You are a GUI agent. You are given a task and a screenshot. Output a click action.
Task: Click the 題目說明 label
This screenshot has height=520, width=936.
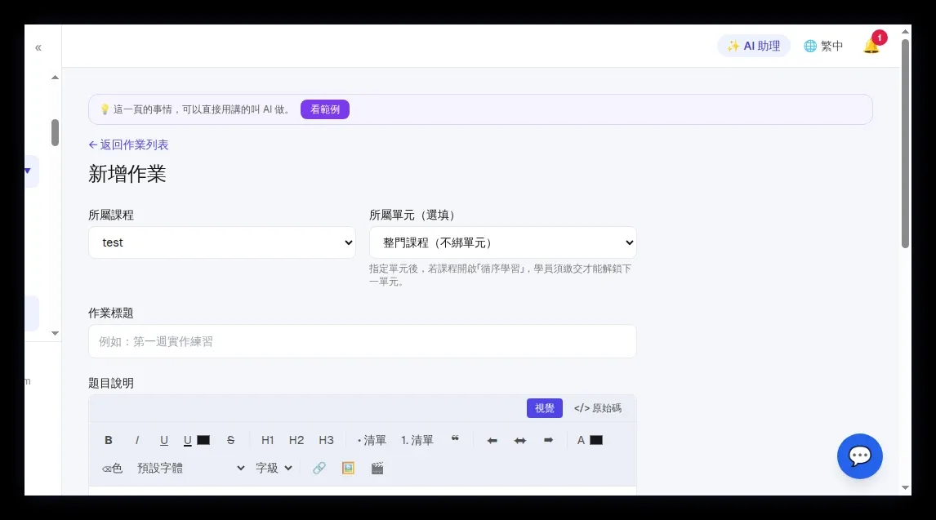pos(111,383)
